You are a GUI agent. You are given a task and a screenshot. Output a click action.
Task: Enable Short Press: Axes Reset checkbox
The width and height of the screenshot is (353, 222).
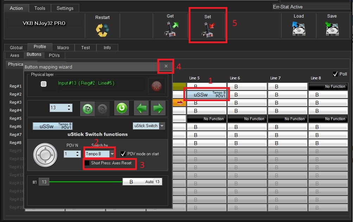pos(87,163)
